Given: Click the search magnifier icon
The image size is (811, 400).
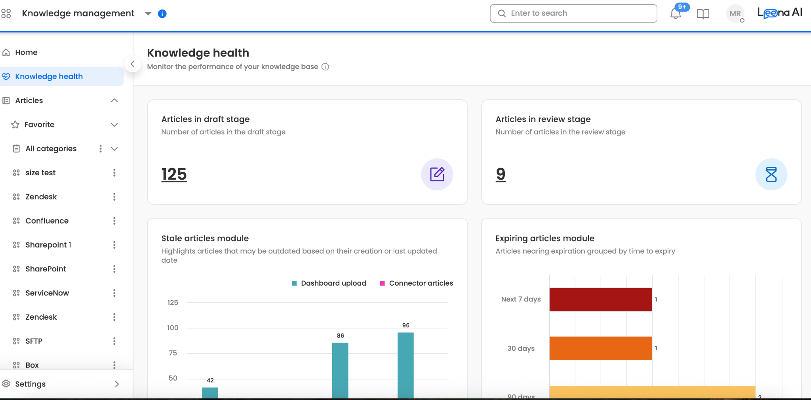Looking at the screenshot, I should pos(502,13).
